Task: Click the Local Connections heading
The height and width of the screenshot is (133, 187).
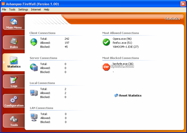Action: 42,83
